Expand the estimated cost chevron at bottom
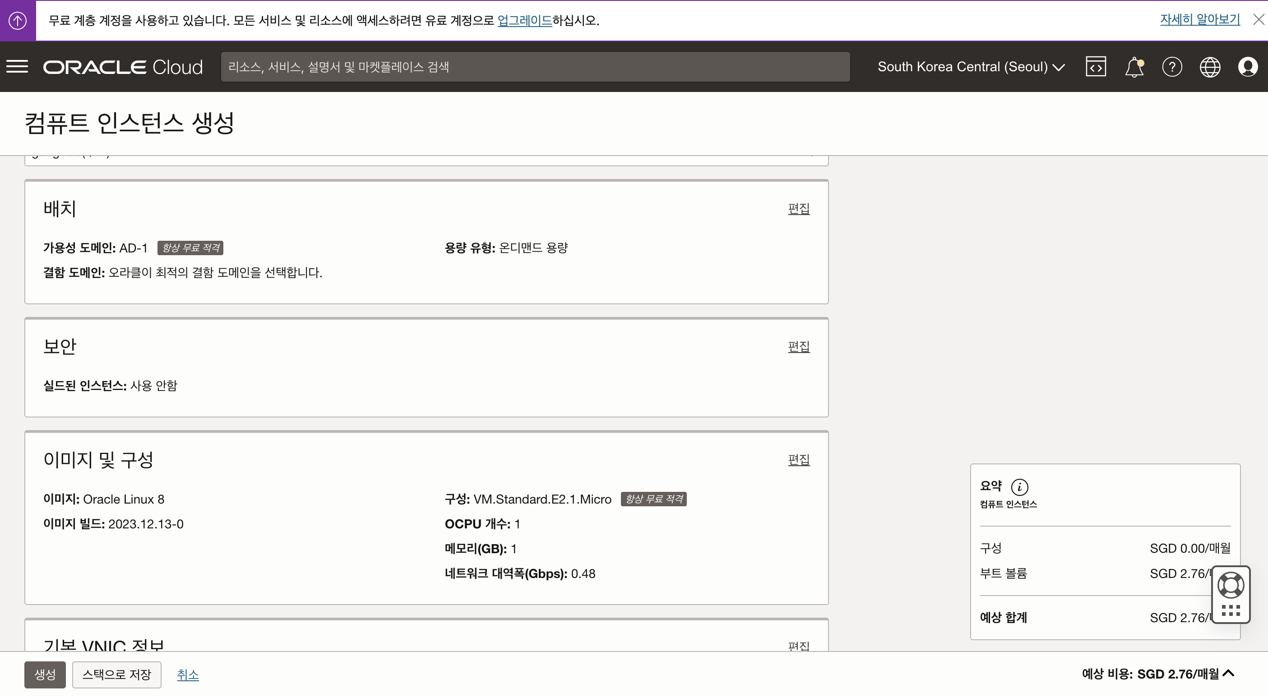The height and width of the screenshot is (697, 1268). [1229, 674]
